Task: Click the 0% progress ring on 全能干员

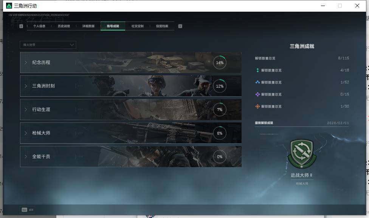Action: pyautogui.click(x=220, y=157)
